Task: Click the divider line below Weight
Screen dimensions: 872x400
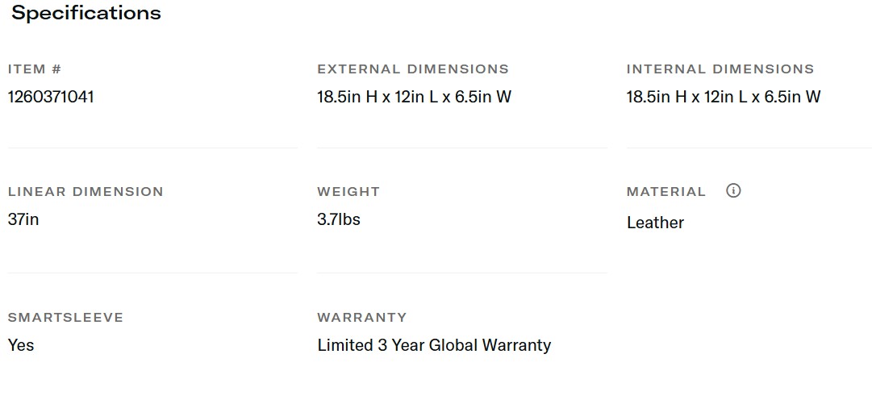Action: [461, 273]
